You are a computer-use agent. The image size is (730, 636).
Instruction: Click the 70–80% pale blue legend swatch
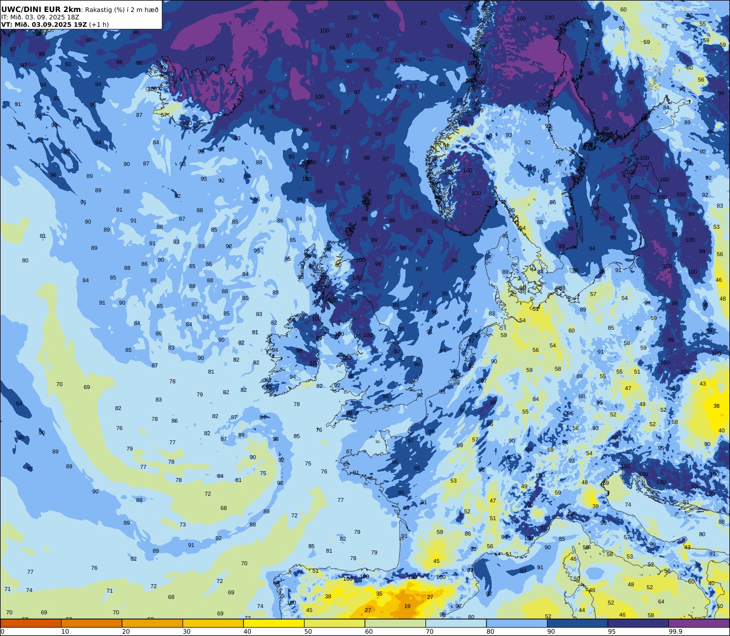click(x=456, y=623)
